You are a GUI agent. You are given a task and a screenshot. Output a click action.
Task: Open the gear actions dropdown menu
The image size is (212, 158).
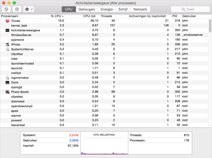click(x=29, y=9)
